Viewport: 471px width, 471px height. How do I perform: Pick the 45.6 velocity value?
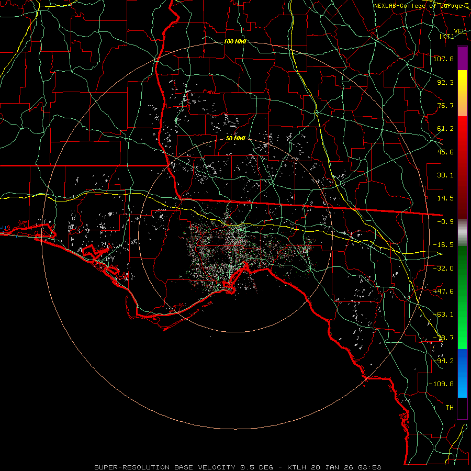pos(445,152)
